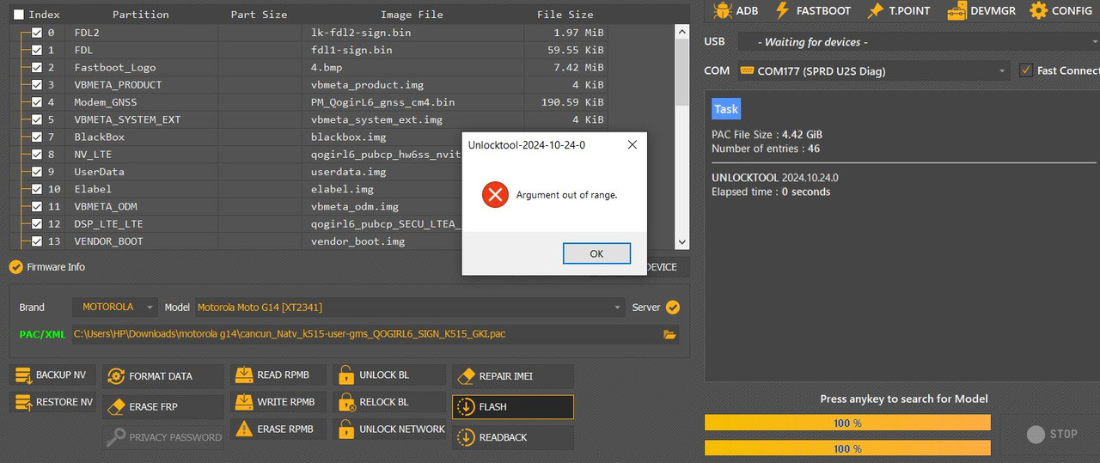Screen dimensions: 1100x463
Task: Click the ERASE FRP eraser icon
Action: point(116,406)
